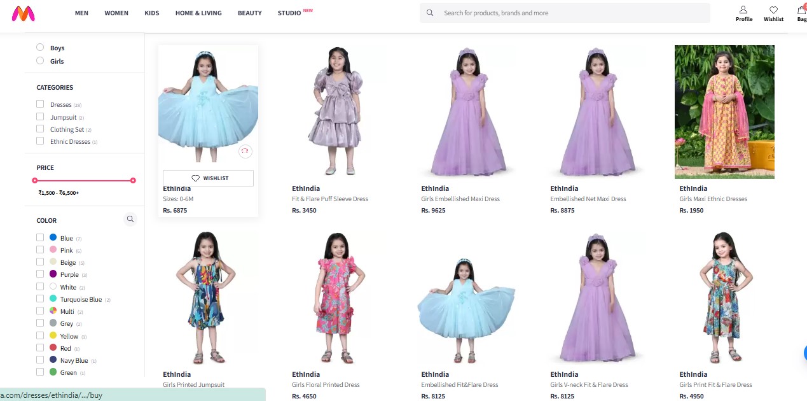The height and width of the screenshot is (401, 807).
Task: Click the Pink color swatch
Action: tap(53, 250)
